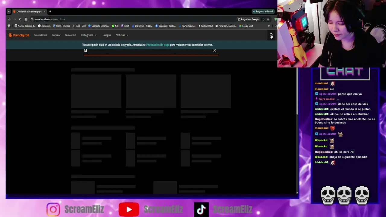Go back with the browser back arrow

pyautogui.click(x=9, y=19)
